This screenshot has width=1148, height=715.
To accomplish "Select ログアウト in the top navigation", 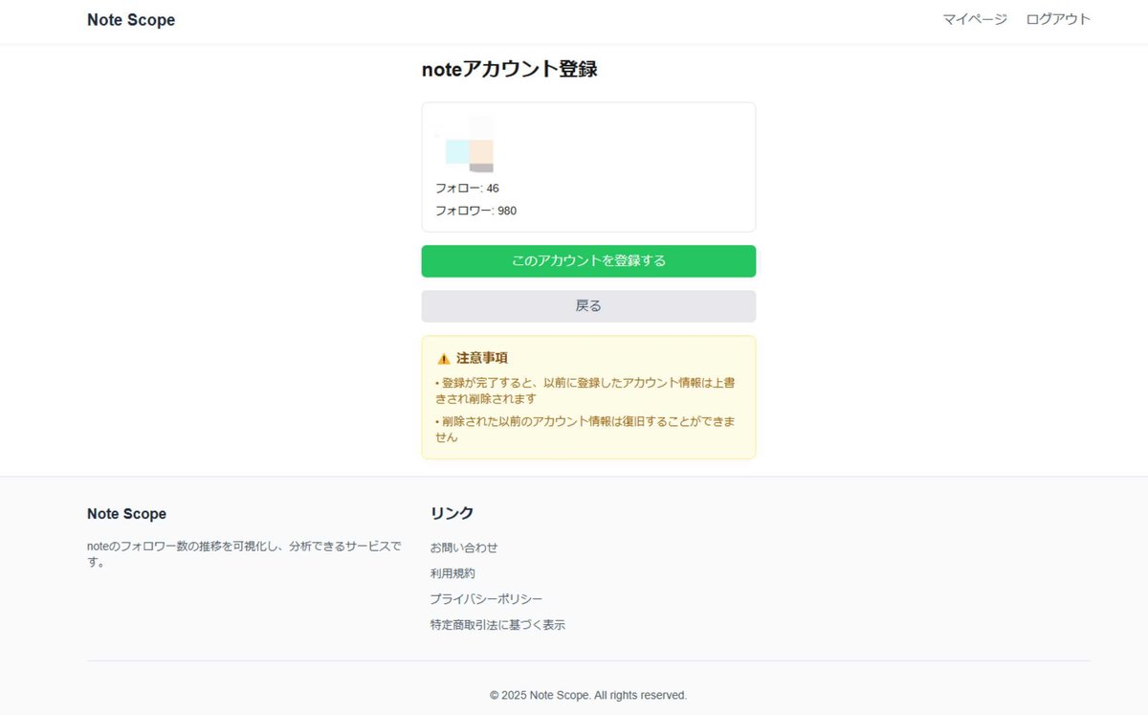I will pyautogui.click(x=1057, y=18).
